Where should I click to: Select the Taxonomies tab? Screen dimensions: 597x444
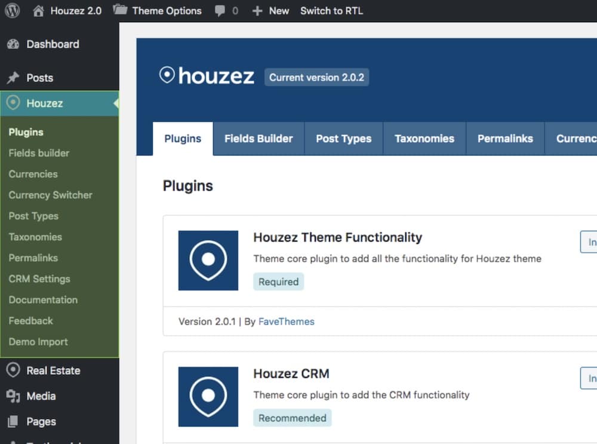point(424,139)
